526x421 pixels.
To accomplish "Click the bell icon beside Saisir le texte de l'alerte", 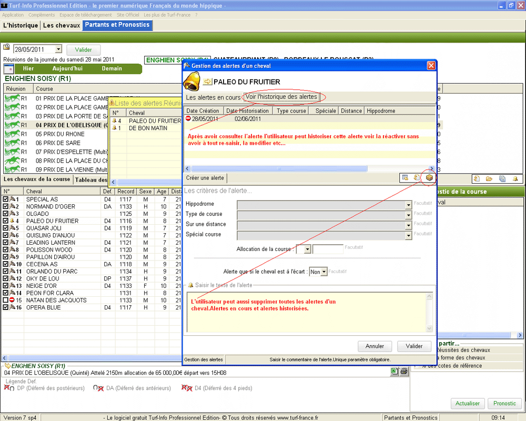I will click(x=190, y=285).
